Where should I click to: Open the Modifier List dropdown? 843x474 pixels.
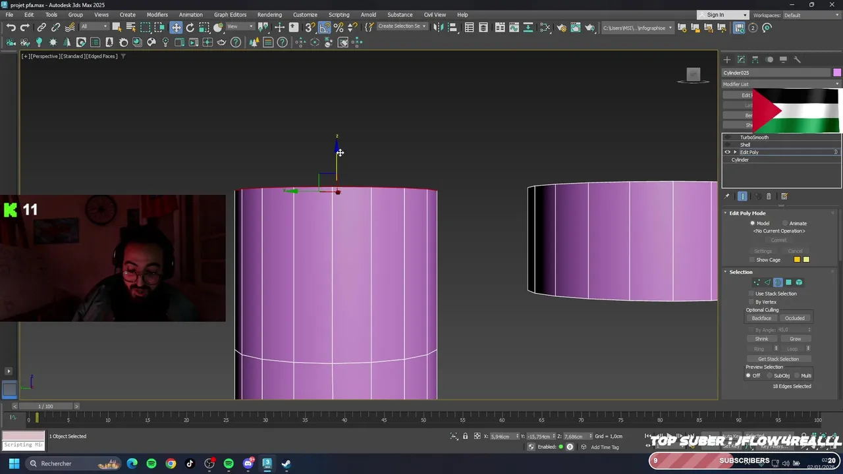[781, 84]
